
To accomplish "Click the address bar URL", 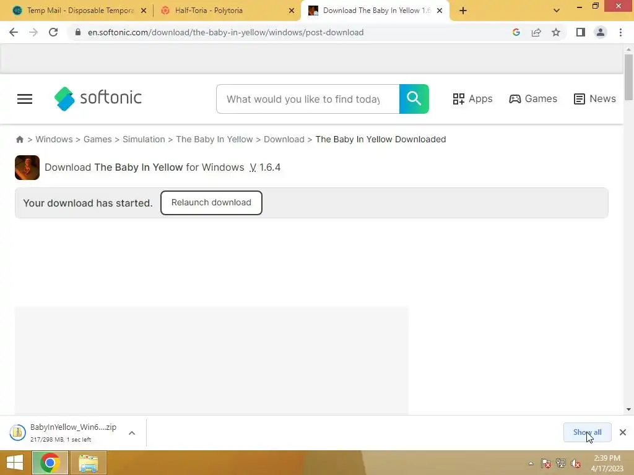I will point(225,32).
